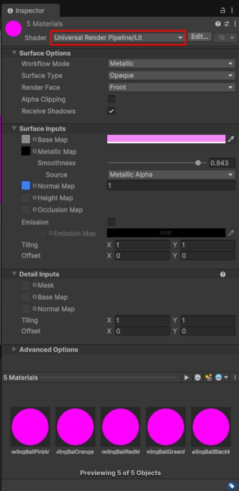The image size is (239, 491).
Task: Enable the Emission checkbox
Action: point(112,222)
